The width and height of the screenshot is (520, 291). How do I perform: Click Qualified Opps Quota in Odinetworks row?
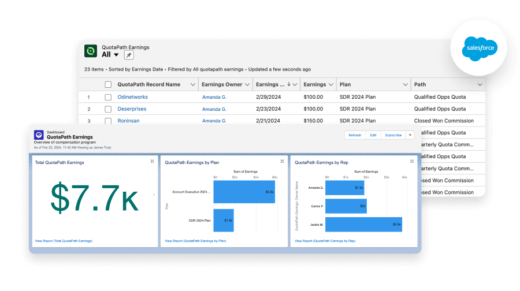point(440,97)
